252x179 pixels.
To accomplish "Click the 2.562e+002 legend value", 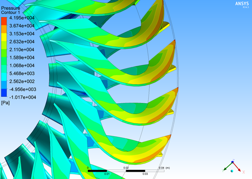I will tap(22, 81).
